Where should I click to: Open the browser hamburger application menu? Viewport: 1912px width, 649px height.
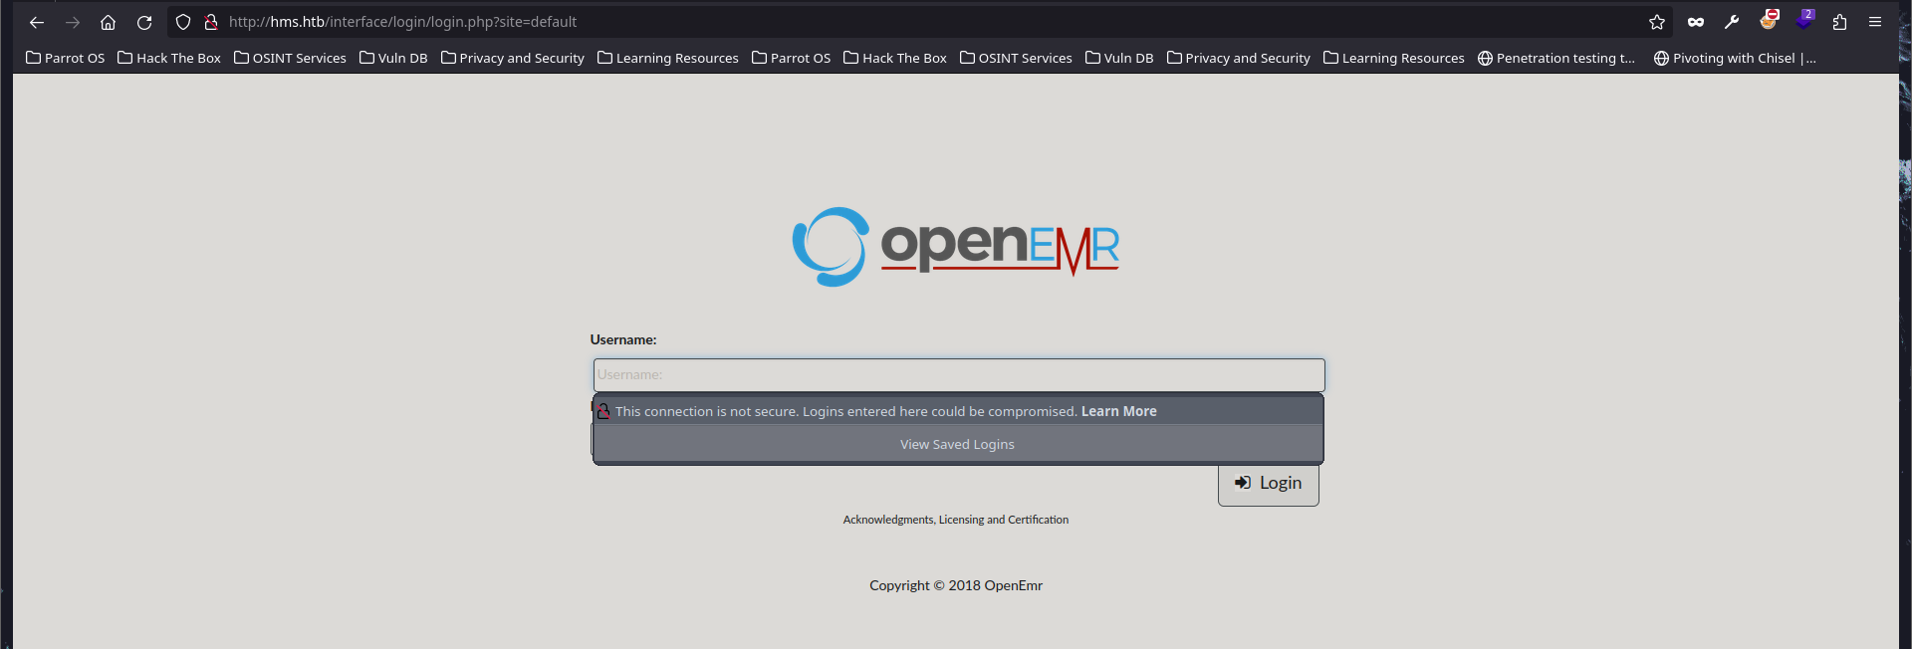1875,22
